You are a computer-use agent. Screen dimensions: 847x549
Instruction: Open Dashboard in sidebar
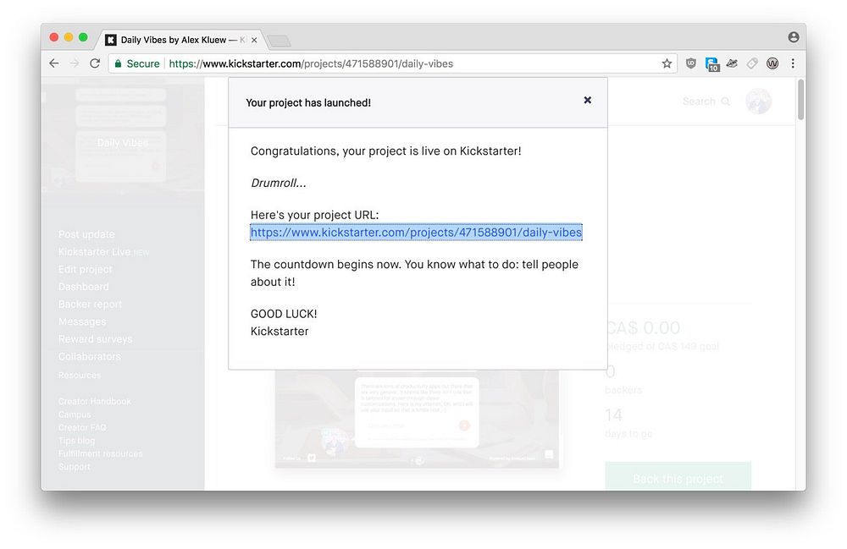pos(84,287)
